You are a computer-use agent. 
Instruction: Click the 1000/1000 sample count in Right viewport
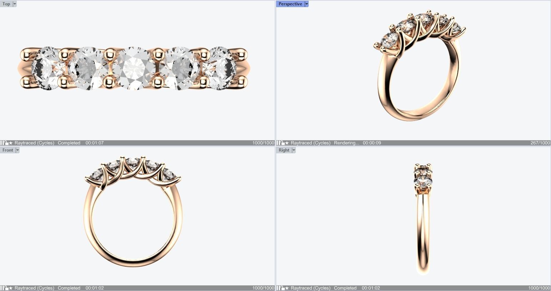pos(539,288)
